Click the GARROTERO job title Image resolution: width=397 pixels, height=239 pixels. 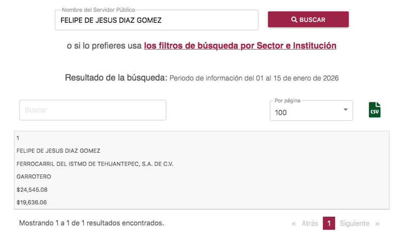34,177
